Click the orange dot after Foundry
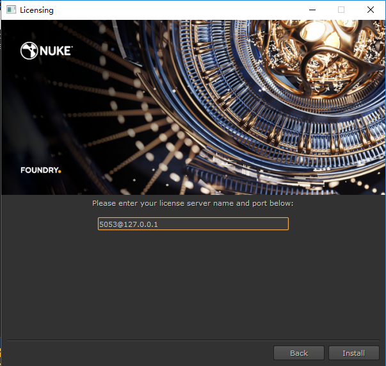386x366 pixels. coord(60,172)
